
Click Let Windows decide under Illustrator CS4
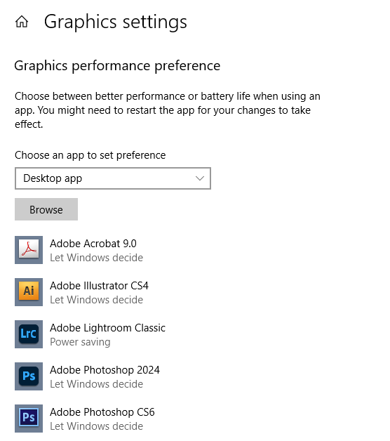tap(96, 300)
